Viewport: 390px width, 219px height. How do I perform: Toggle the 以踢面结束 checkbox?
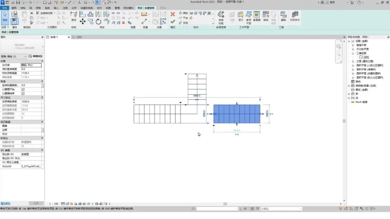click(23, 93)
